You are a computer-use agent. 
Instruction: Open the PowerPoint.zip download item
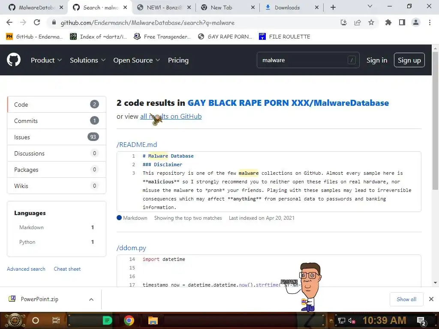[39, 299]
